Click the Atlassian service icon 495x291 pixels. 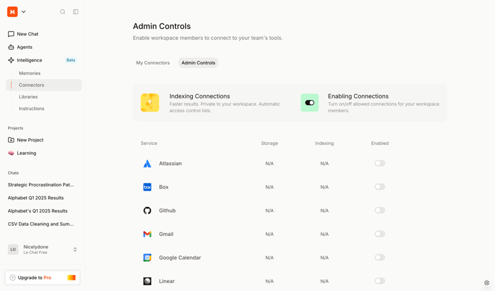click(147, 163)
